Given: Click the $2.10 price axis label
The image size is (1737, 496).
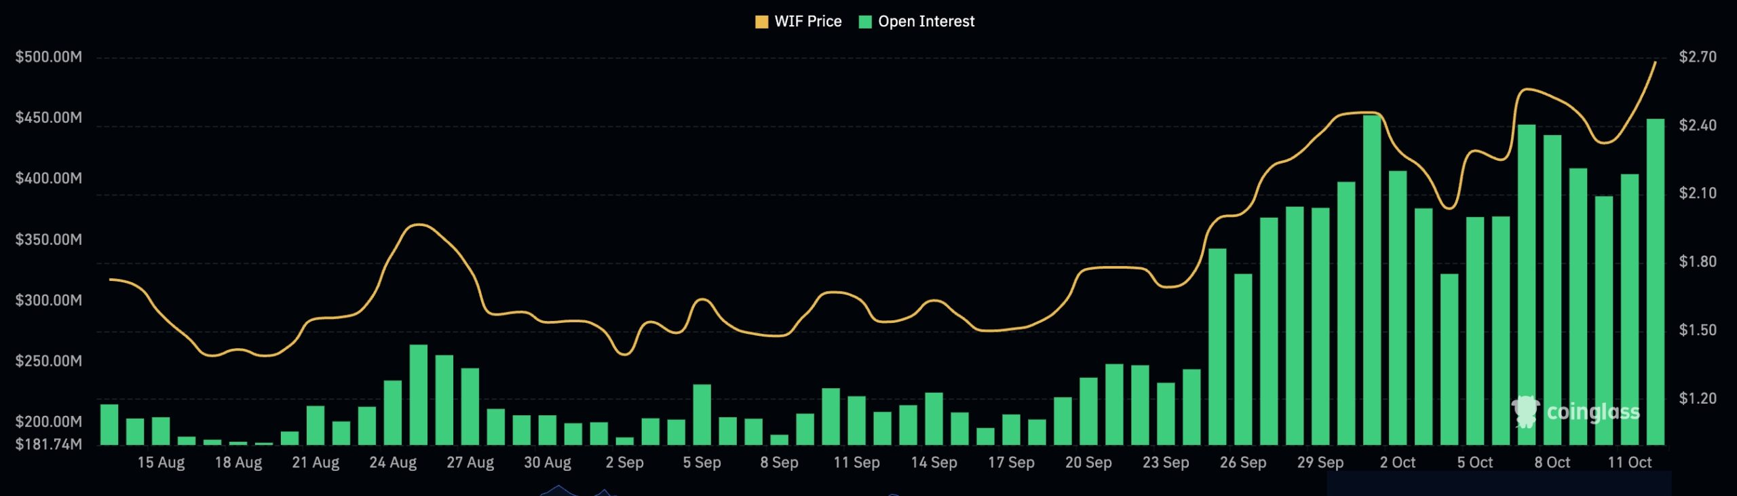Looking at the screenshot, I should tap(1698, 193).
